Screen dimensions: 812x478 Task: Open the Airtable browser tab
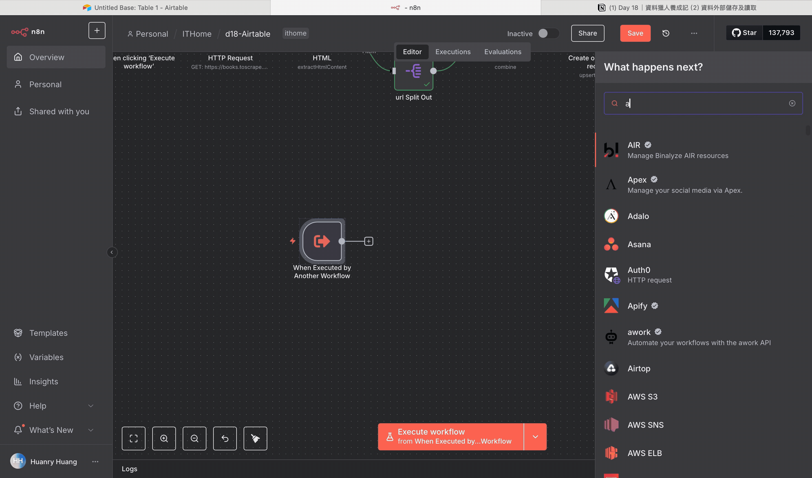(135, 7)
